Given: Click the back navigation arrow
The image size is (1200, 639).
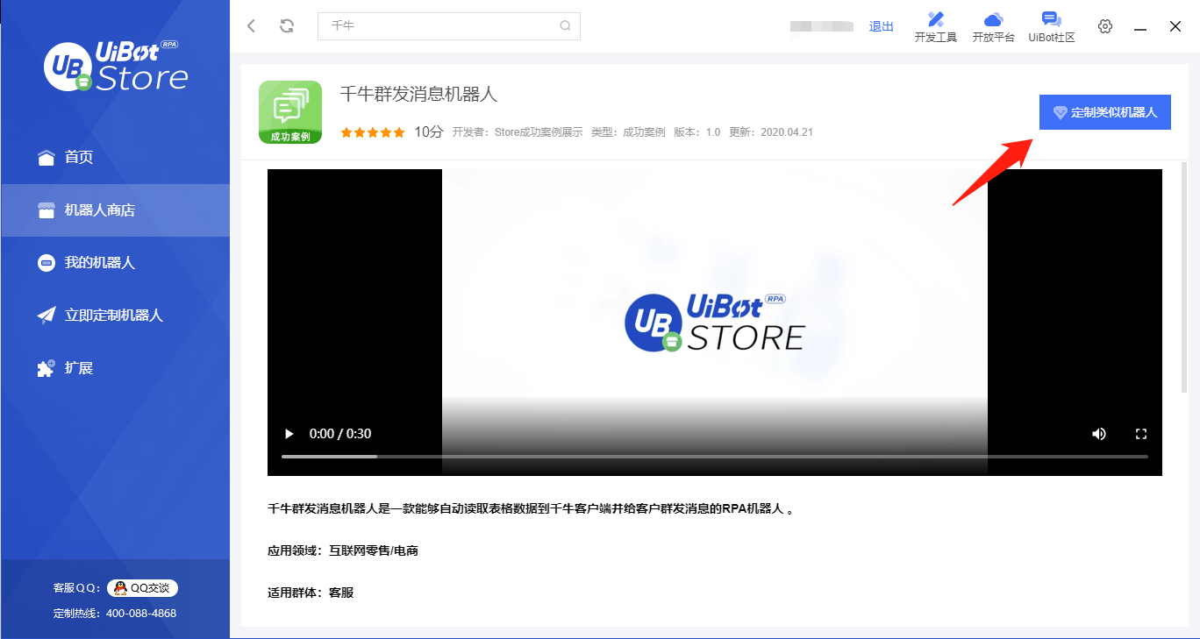Looking at the screenshot, I should [x=251, y=26].
